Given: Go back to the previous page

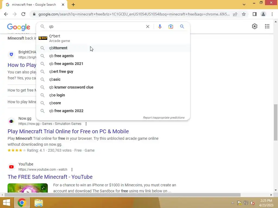Looking at the screenshot, I should tap(6, 14).
